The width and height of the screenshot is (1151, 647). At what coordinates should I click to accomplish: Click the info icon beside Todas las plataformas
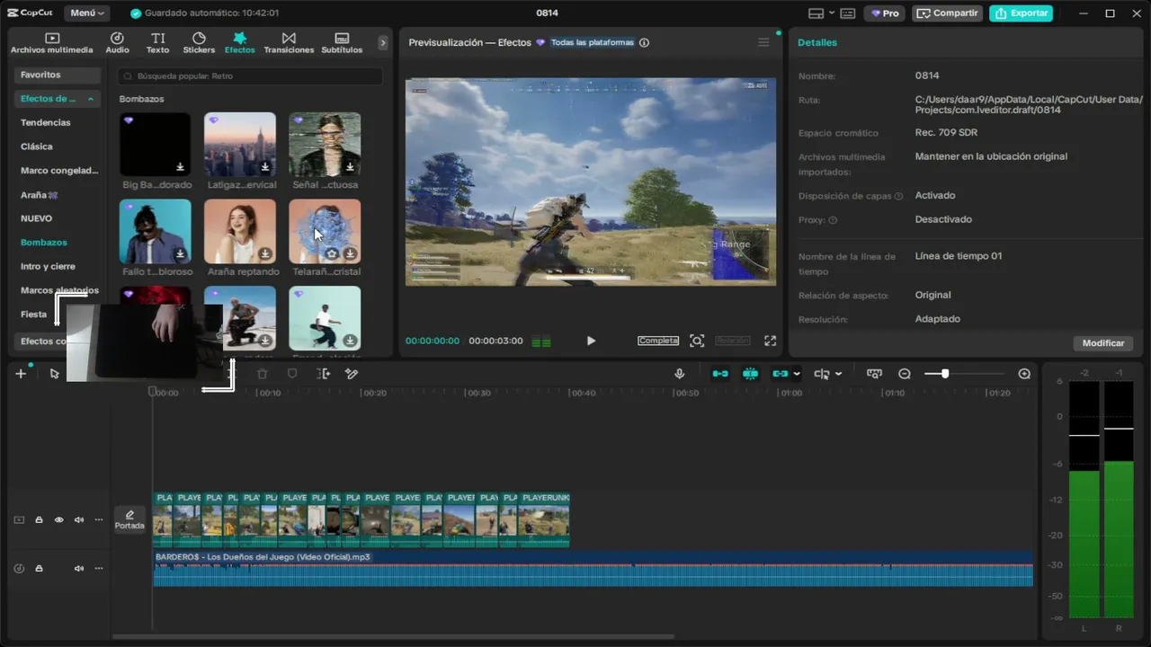[x=644, y=42]
